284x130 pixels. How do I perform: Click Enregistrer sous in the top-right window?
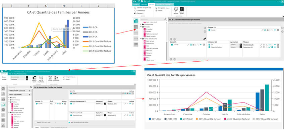click(163, 8)
